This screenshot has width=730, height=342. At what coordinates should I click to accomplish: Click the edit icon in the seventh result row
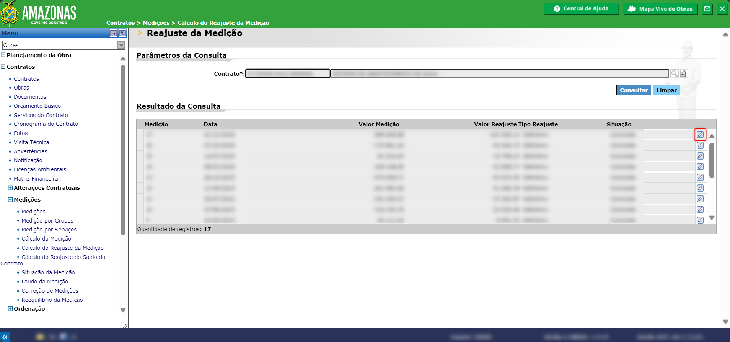[700, 199]
